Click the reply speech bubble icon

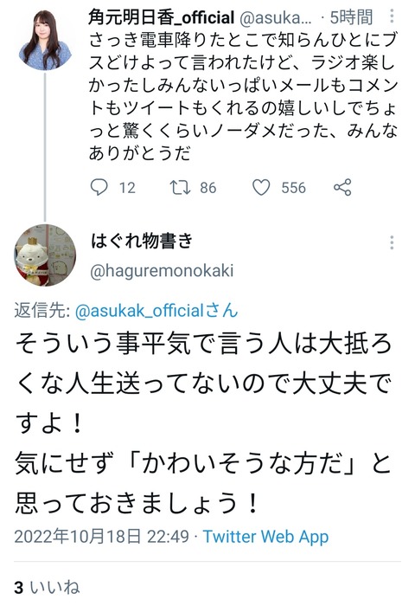[99, 188]
